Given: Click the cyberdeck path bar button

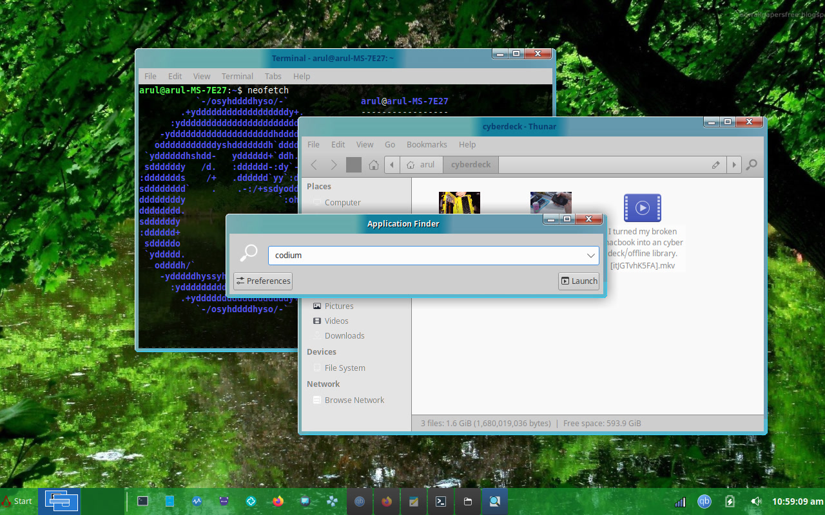Looking at the screenshot, I should point(471,165).
